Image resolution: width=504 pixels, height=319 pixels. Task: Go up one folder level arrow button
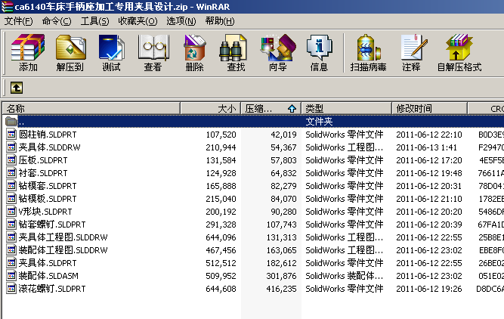pyautogui.click(x=17, y=88)
